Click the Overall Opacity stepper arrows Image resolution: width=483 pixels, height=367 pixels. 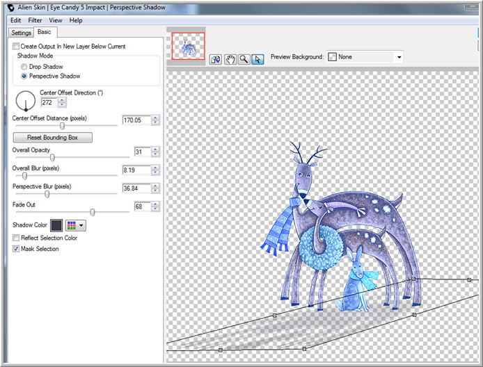pyautogui.click(x=155, y=152)
